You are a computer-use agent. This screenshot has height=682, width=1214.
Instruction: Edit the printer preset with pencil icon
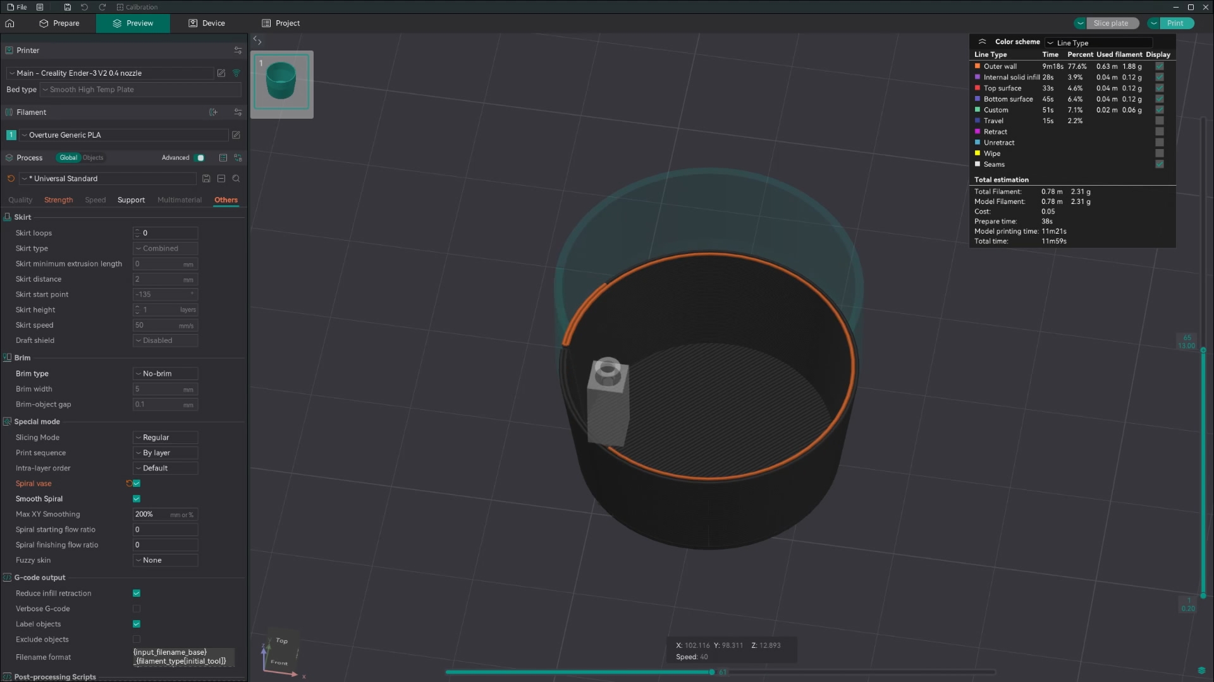(x=221, y=73)
